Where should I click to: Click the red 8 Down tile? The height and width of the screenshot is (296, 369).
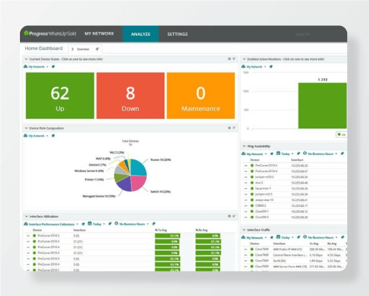[130, 96]
